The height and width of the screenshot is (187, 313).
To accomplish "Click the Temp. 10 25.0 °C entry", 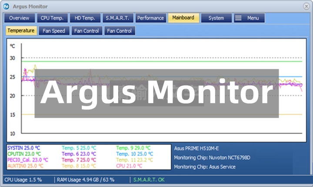I will point(135,154).
